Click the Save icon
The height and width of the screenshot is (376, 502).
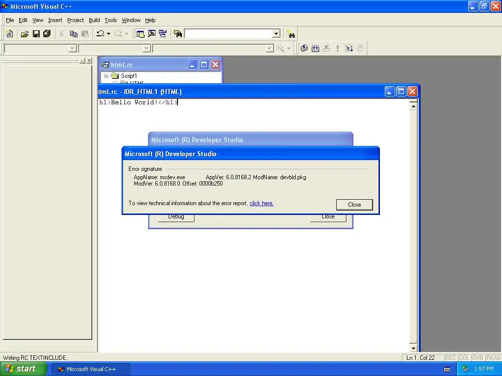(x=36, y=34)
